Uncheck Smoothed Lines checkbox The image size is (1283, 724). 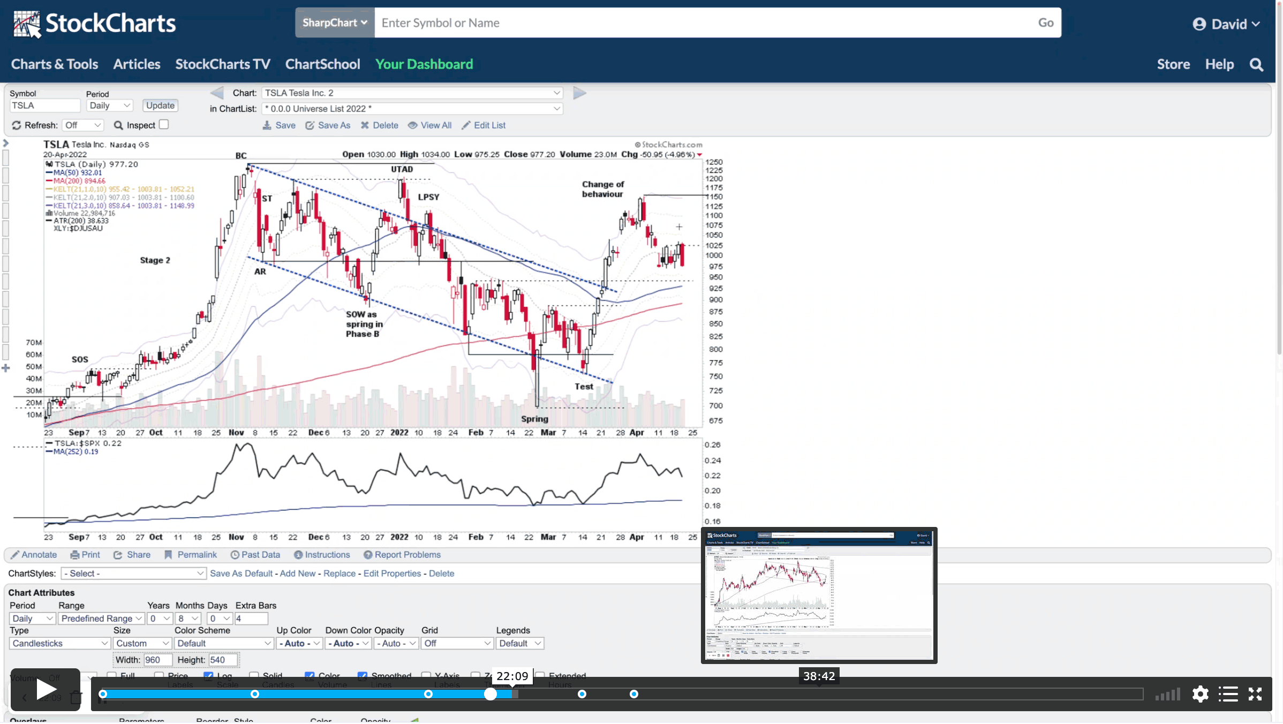point(363,675)
